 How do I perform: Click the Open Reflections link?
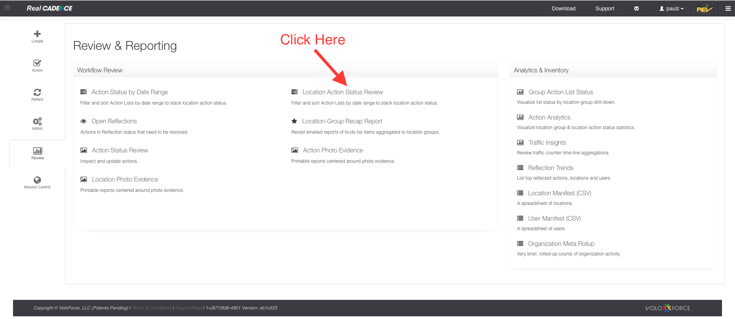click(114, 121)
